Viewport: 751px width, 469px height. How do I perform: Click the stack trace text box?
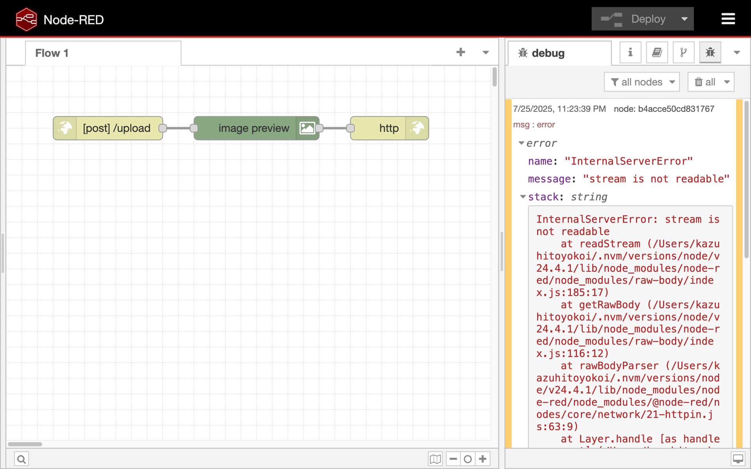point(630,327)
